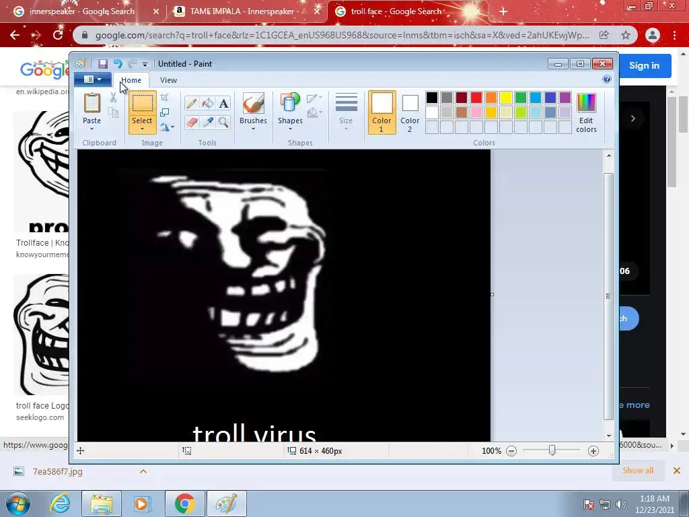689x517 pixels.
Task: Click Chrome's share page icon in address bar
Action: click(604, 35)
